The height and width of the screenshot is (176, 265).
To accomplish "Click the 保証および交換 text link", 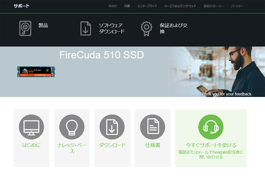I will [173, 28].
